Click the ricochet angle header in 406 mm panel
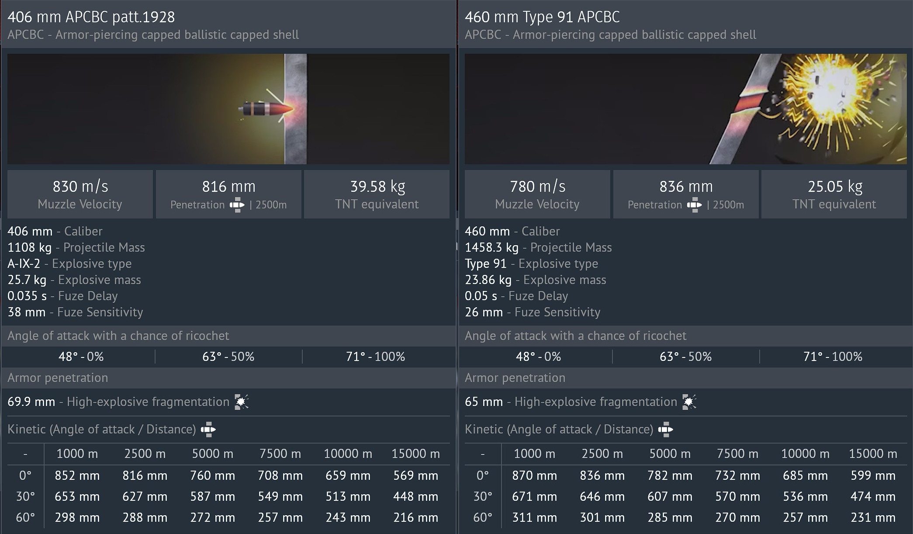This screenshot has width=913, height=534. 228,336
